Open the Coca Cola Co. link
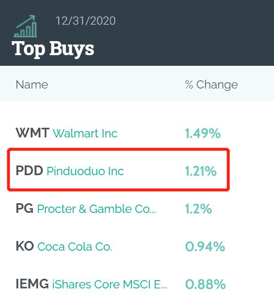The image size is (274, 300). pos(75,246)
